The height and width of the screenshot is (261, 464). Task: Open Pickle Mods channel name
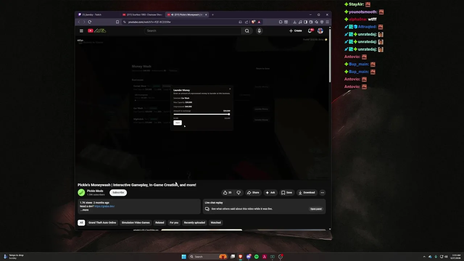click(95, 191)
